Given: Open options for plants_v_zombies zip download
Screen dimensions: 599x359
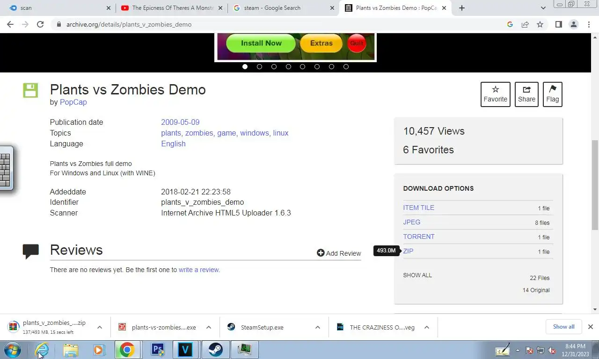Looking at the screenshot, I should pos(100,327).
